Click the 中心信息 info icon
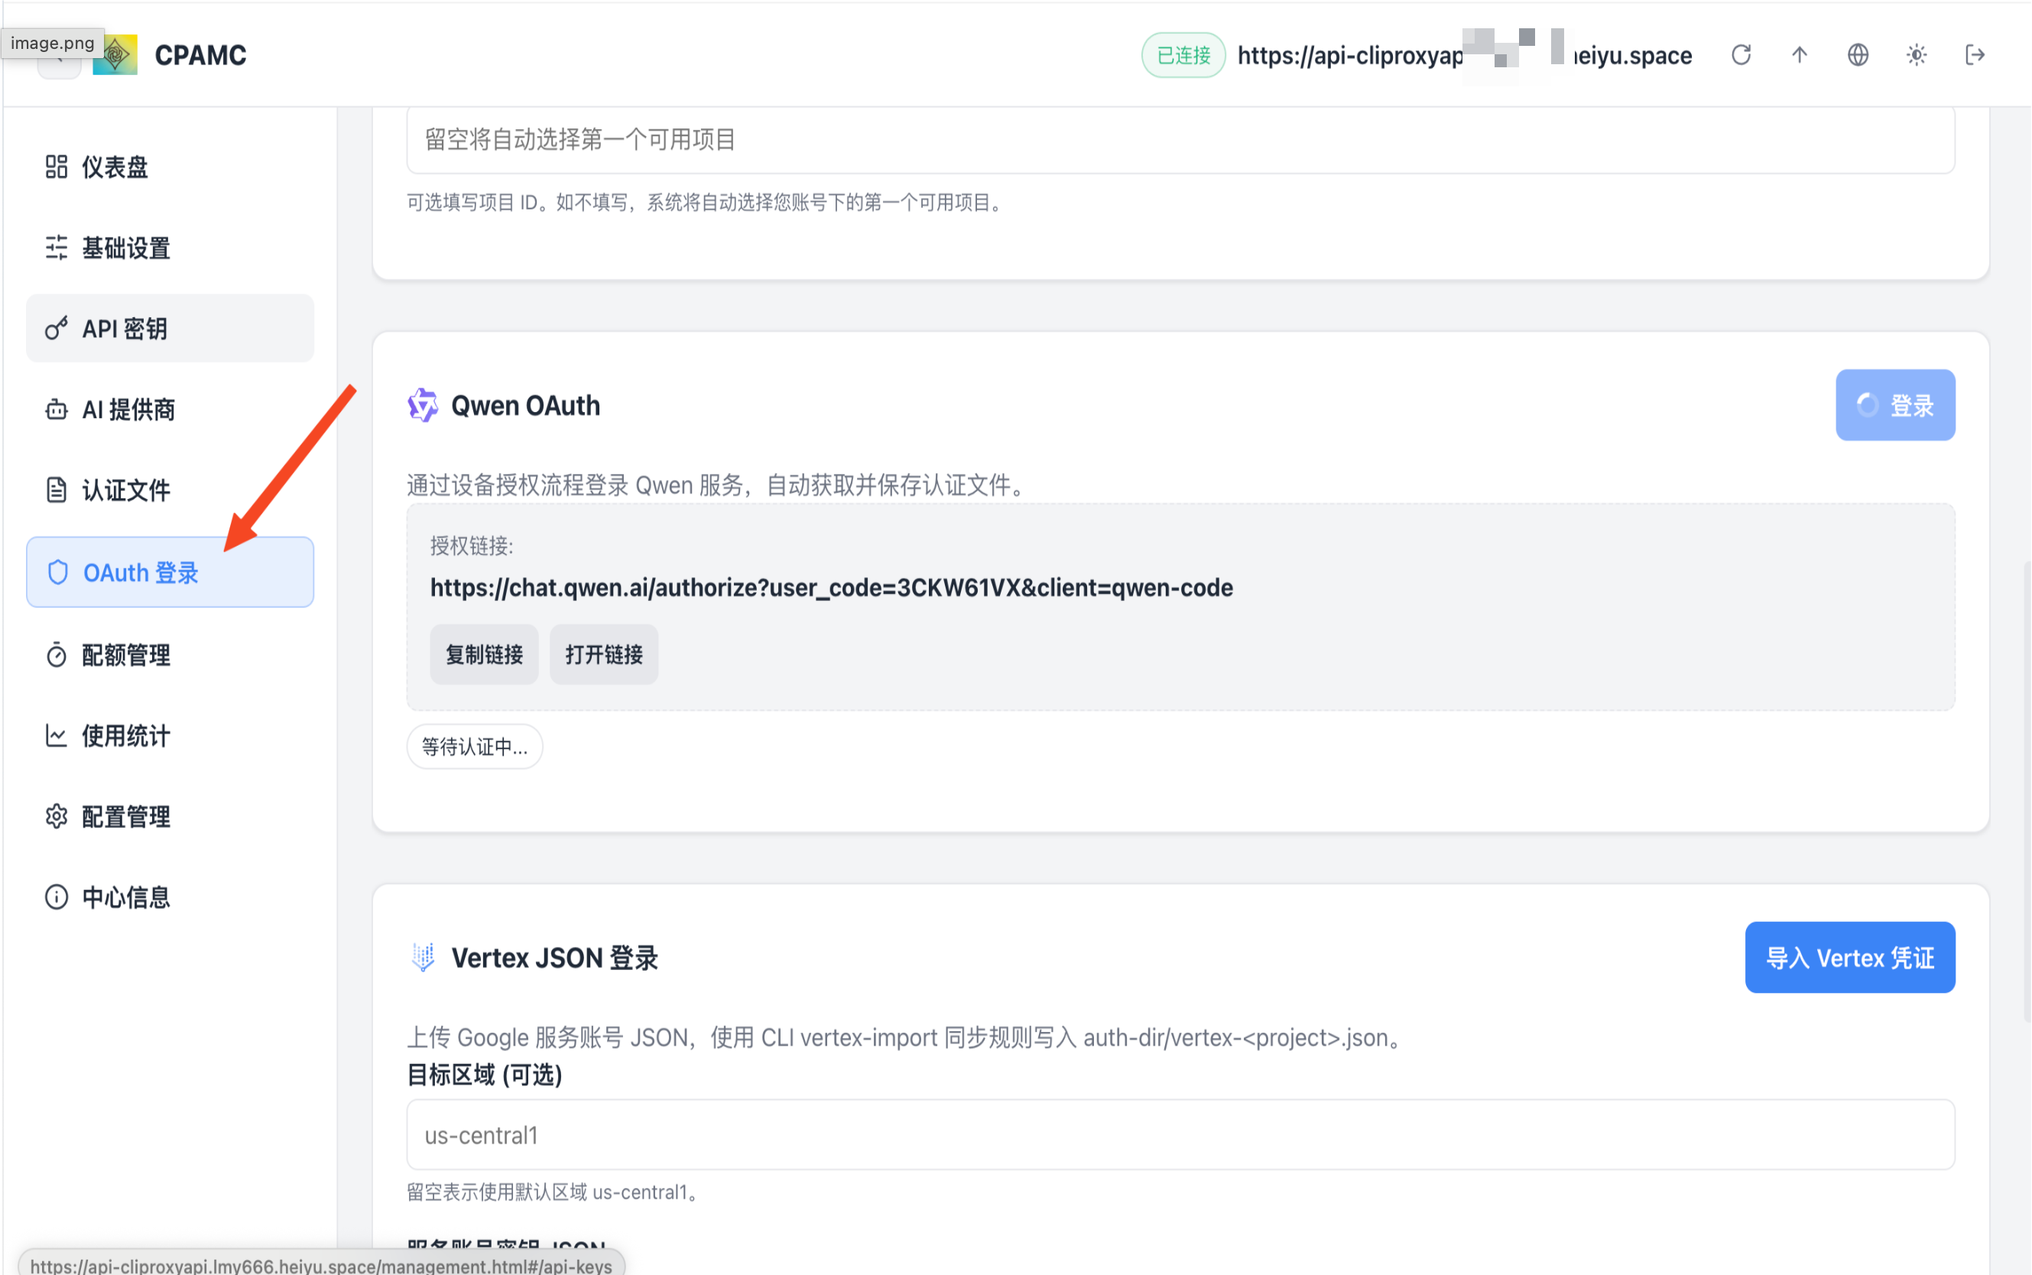2032x1275 pixels. pos(57,897)
